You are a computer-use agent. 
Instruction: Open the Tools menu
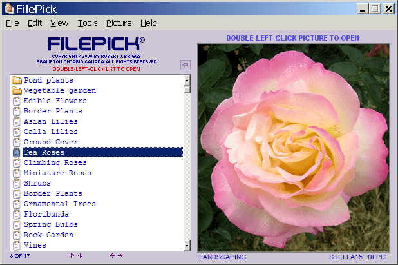[x=88, y=23]
